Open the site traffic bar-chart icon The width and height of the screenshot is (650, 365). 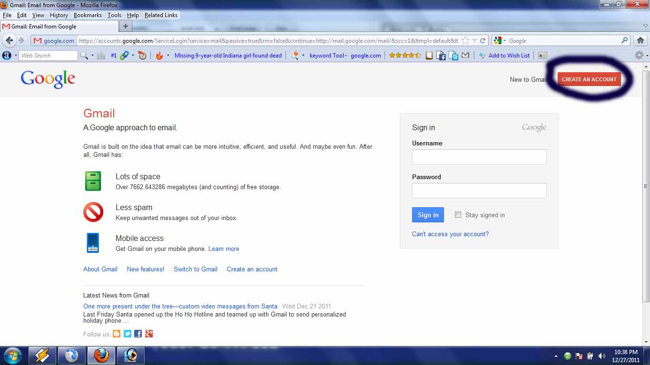(x=101, y=56)
